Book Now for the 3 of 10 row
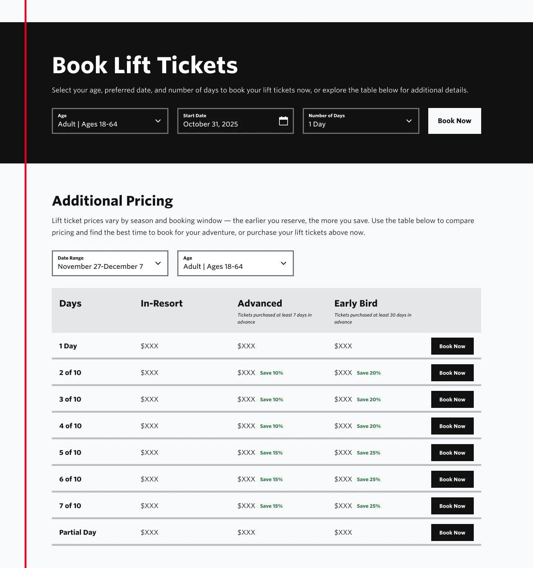 pos(452,399)
